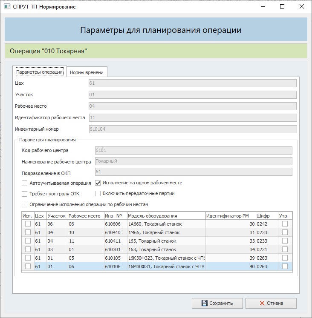Image resolution: width=312 pixels, height=318 pixels.
Task: Click the Код рабочего центра field
Action: click(x=194, y=150)
